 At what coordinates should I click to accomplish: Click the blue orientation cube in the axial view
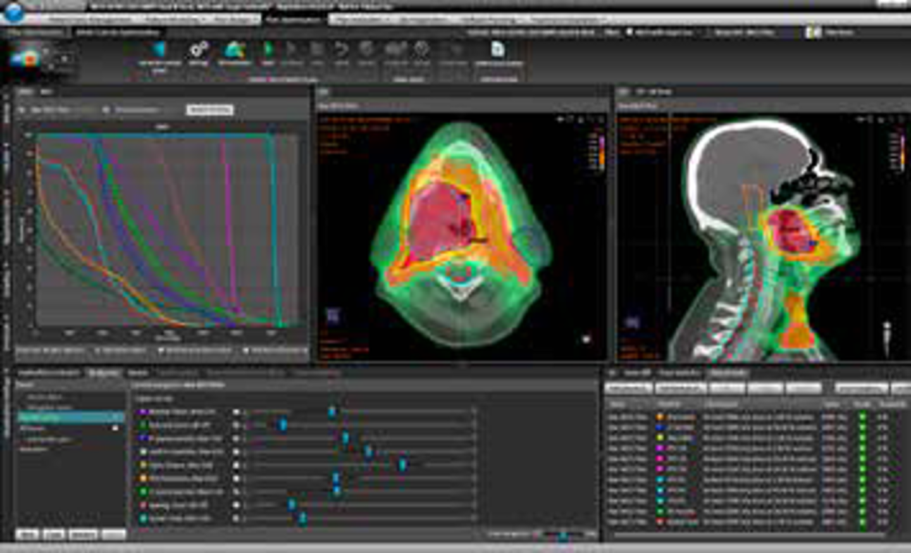333,315
